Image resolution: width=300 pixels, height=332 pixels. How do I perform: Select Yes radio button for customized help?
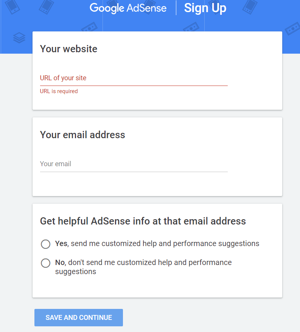point(45,244)
